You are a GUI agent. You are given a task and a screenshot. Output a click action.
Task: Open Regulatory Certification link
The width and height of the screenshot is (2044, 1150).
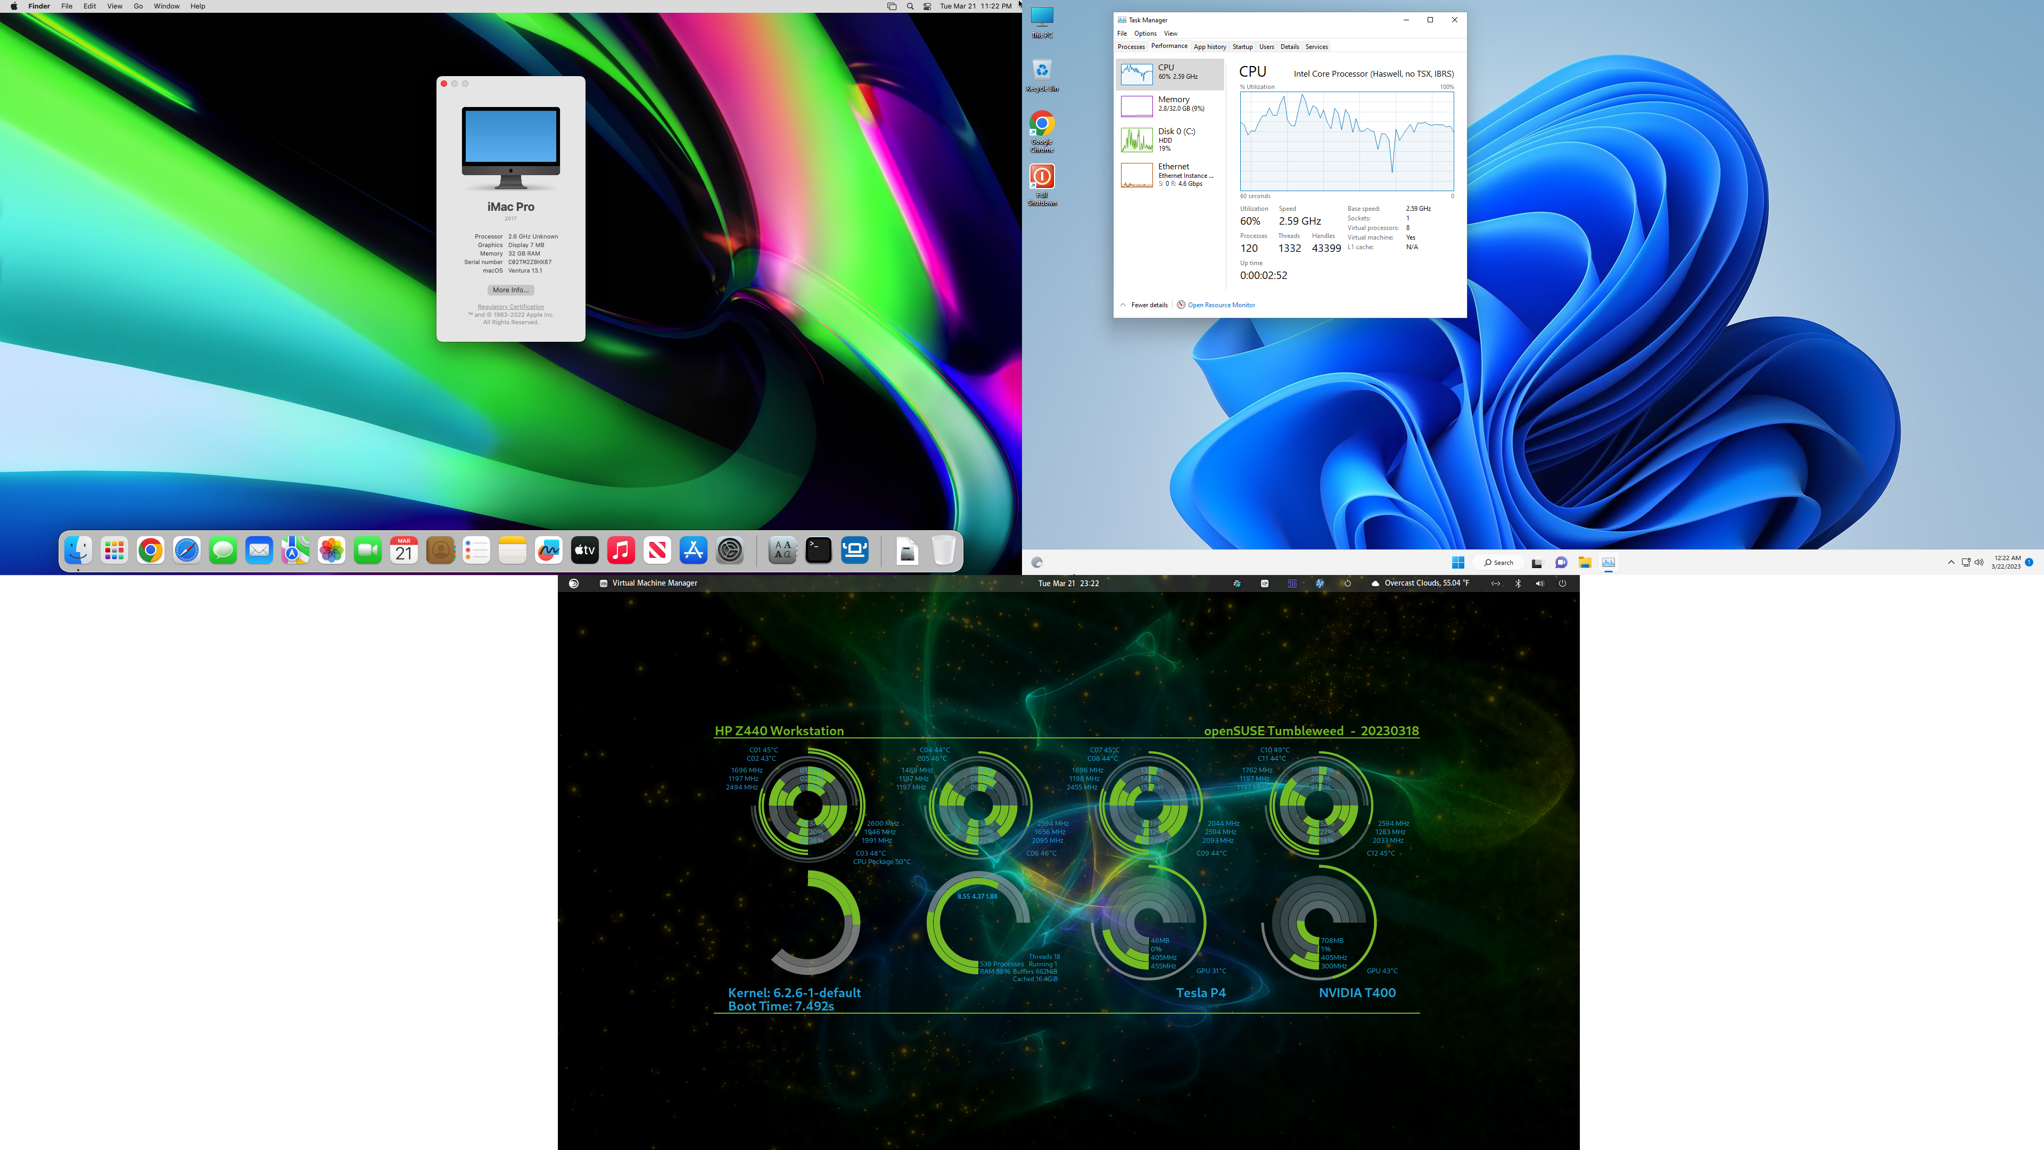pos(510,306)
